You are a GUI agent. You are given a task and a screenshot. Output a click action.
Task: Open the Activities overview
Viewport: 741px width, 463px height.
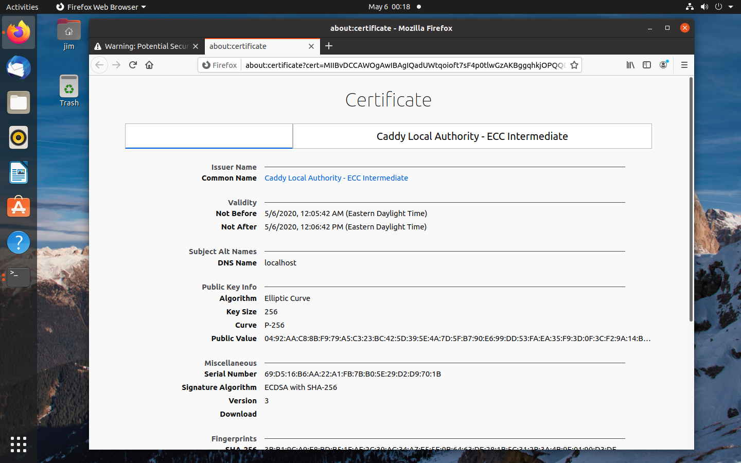22,7
